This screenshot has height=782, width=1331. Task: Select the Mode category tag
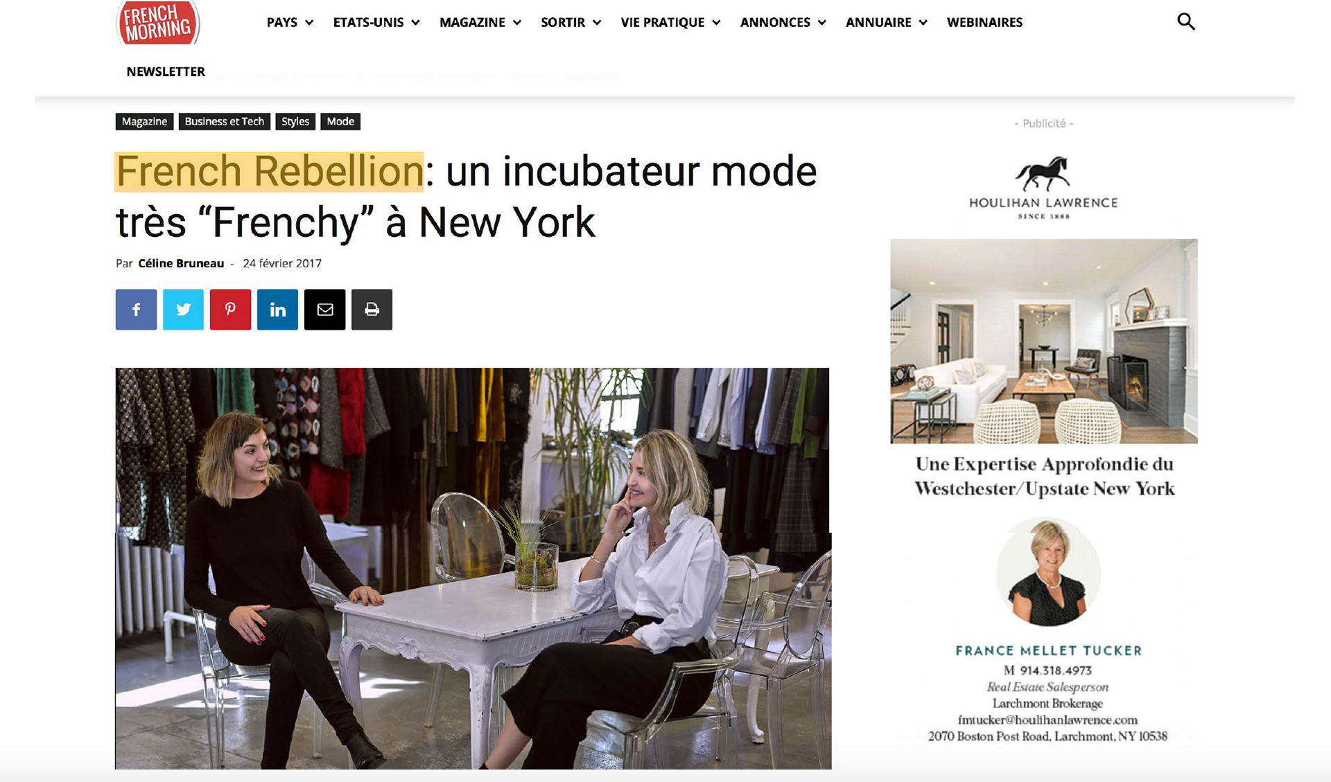[x=340, y=121]
